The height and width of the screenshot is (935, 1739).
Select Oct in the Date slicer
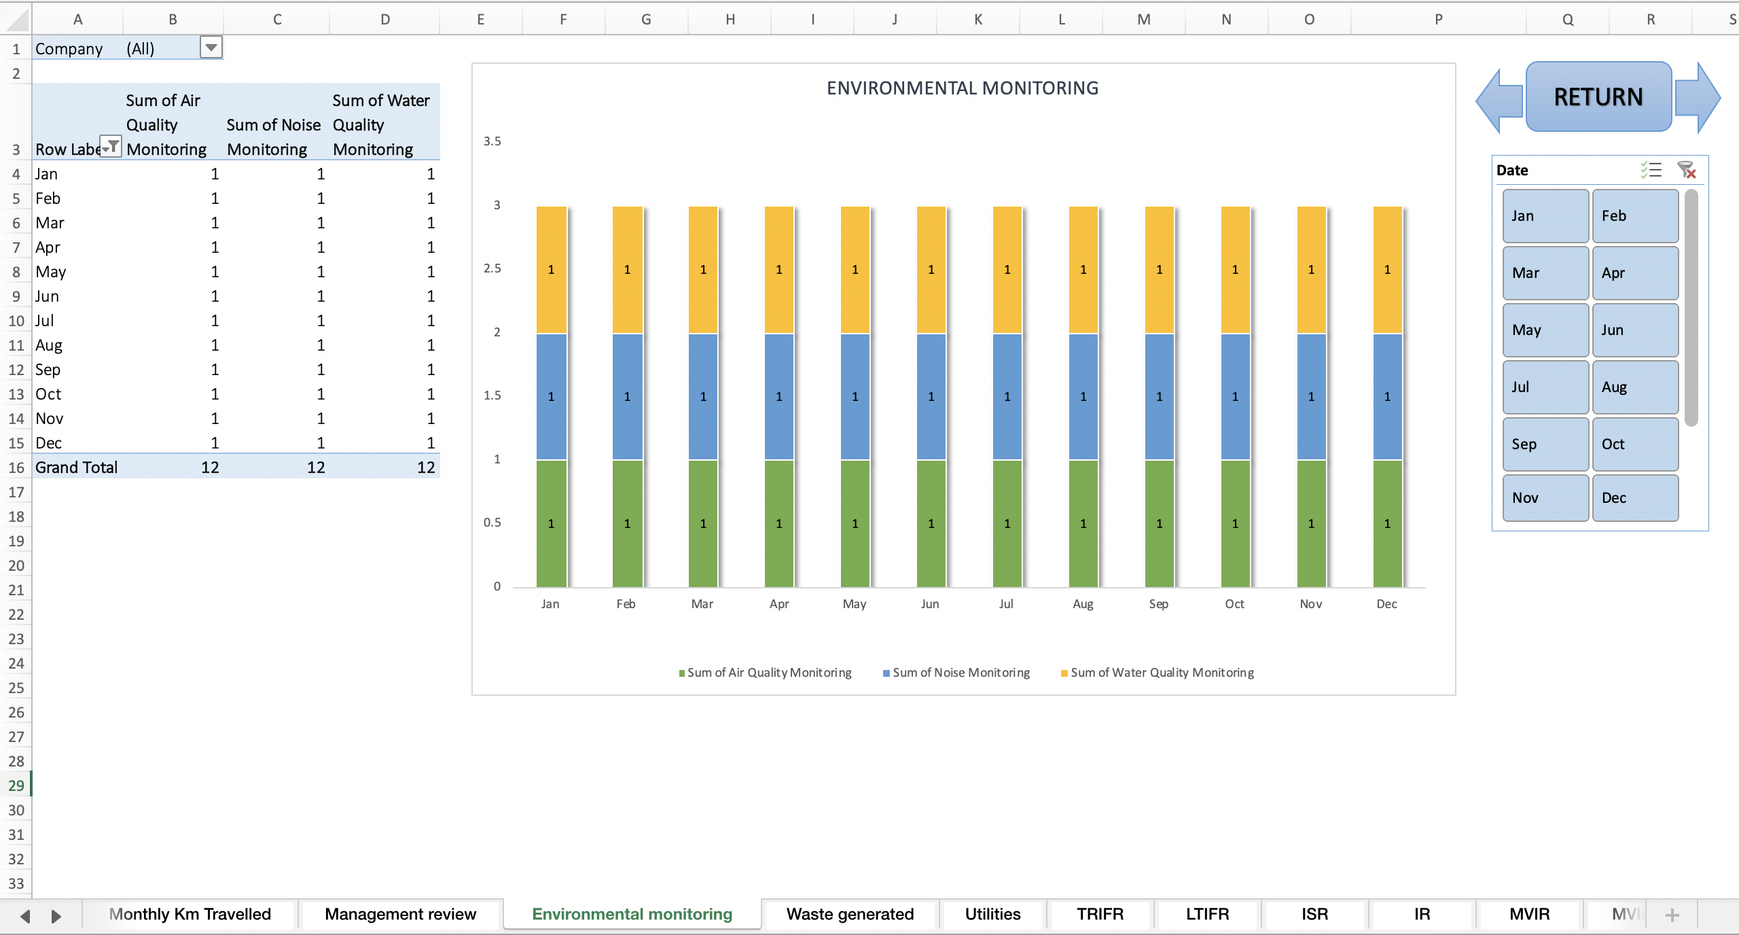click(1634, 444)
